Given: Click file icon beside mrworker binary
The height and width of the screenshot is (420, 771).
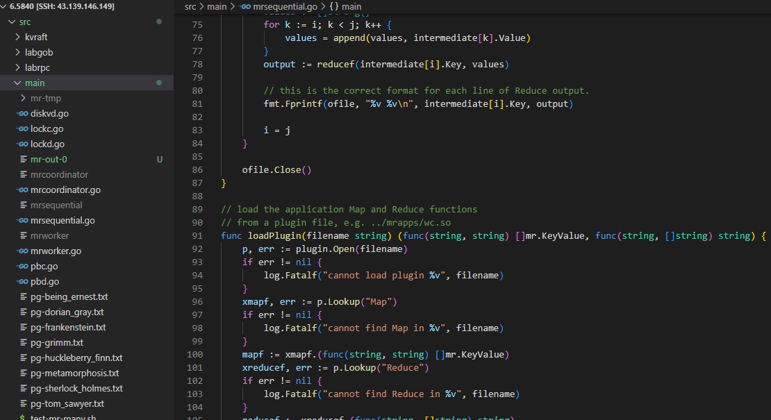Looking at the screenshot, I should 23,235.
